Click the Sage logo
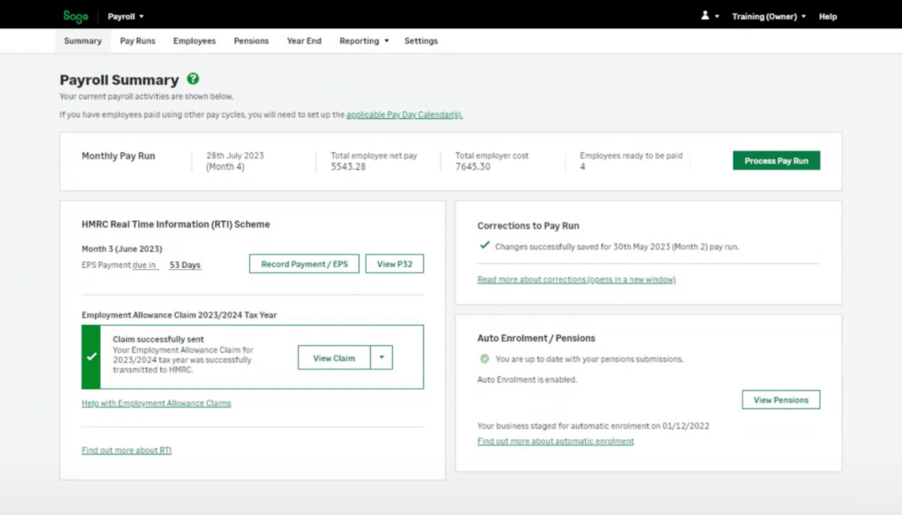 75,15
